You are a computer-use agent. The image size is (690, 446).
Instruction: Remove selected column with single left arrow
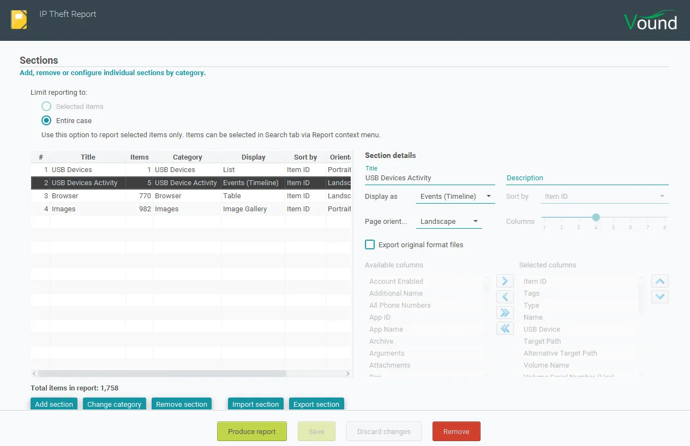coord(505,297)
